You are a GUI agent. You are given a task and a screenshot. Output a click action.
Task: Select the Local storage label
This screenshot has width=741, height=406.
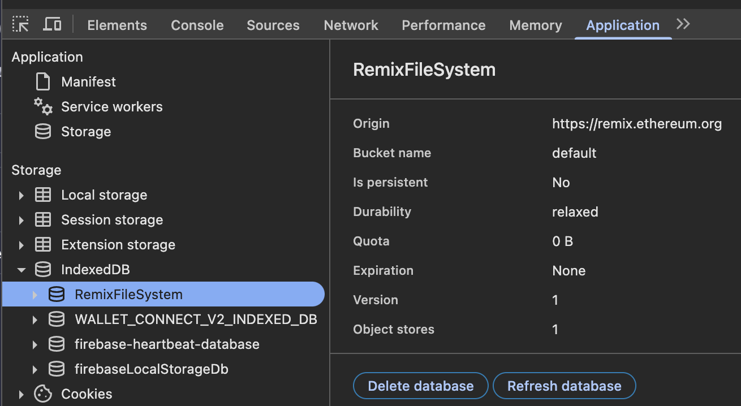pos(104,195)
